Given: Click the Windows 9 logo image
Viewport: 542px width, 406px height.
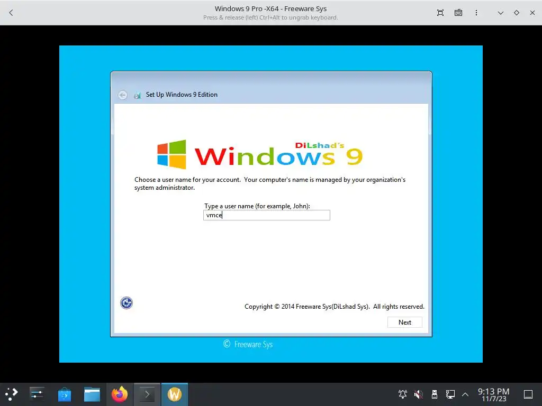Looking at the screenshot, I should click(x=260, y=155).
